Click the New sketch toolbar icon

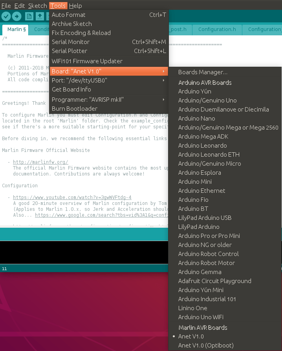point(29,16)
